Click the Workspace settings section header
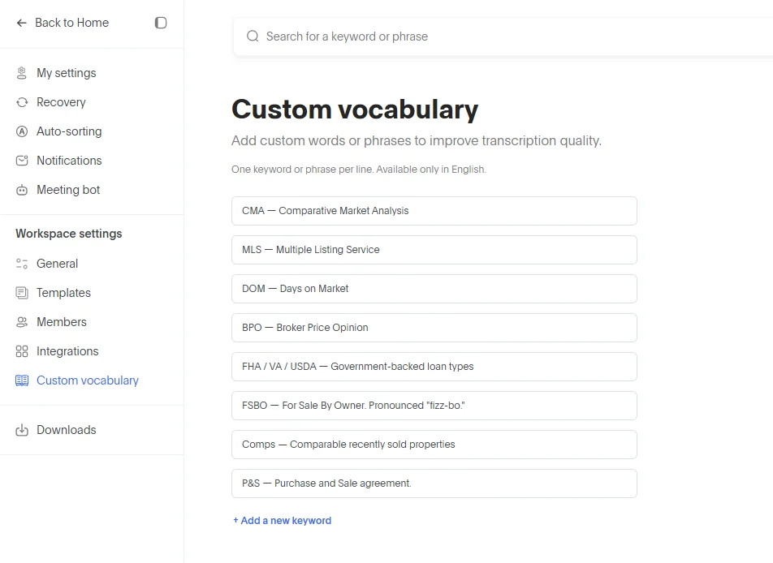773x563 pixels. (69, 234)
